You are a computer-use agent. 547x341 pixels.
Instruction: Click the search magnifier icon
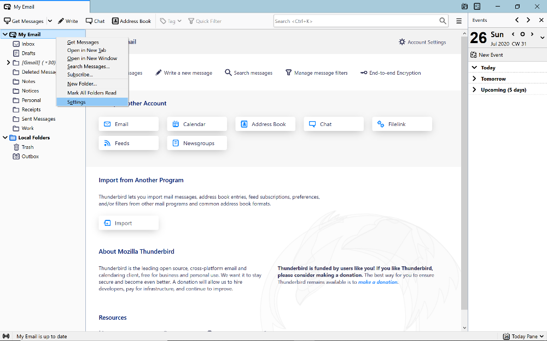[443, 21]
